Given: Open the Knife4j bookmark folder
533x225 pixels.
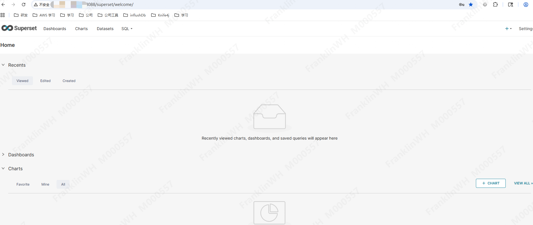Looking at the screenshot, I should click(x=160, y=15).
